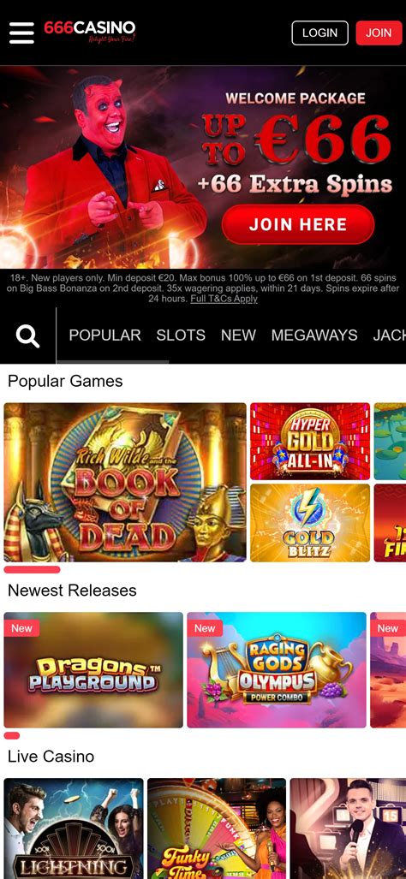Open Dragons Playground new release

click(93, 670)
